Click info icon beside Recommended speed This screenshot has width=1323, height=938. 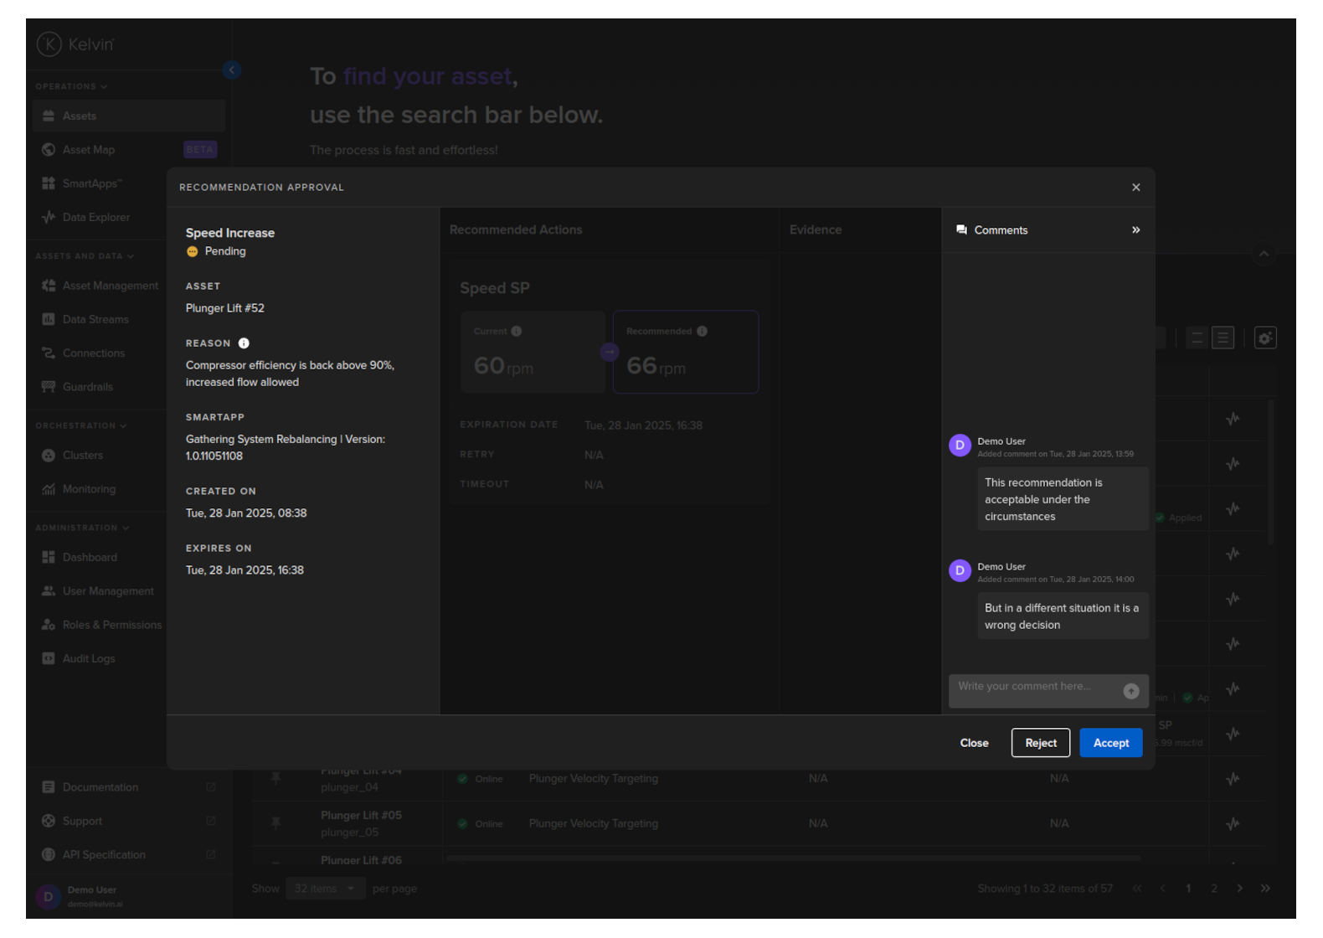[x=702, y=332]
